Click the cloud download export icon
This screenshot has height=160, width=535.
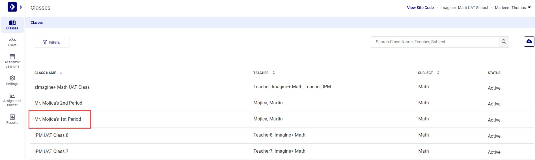click(529, 42)
